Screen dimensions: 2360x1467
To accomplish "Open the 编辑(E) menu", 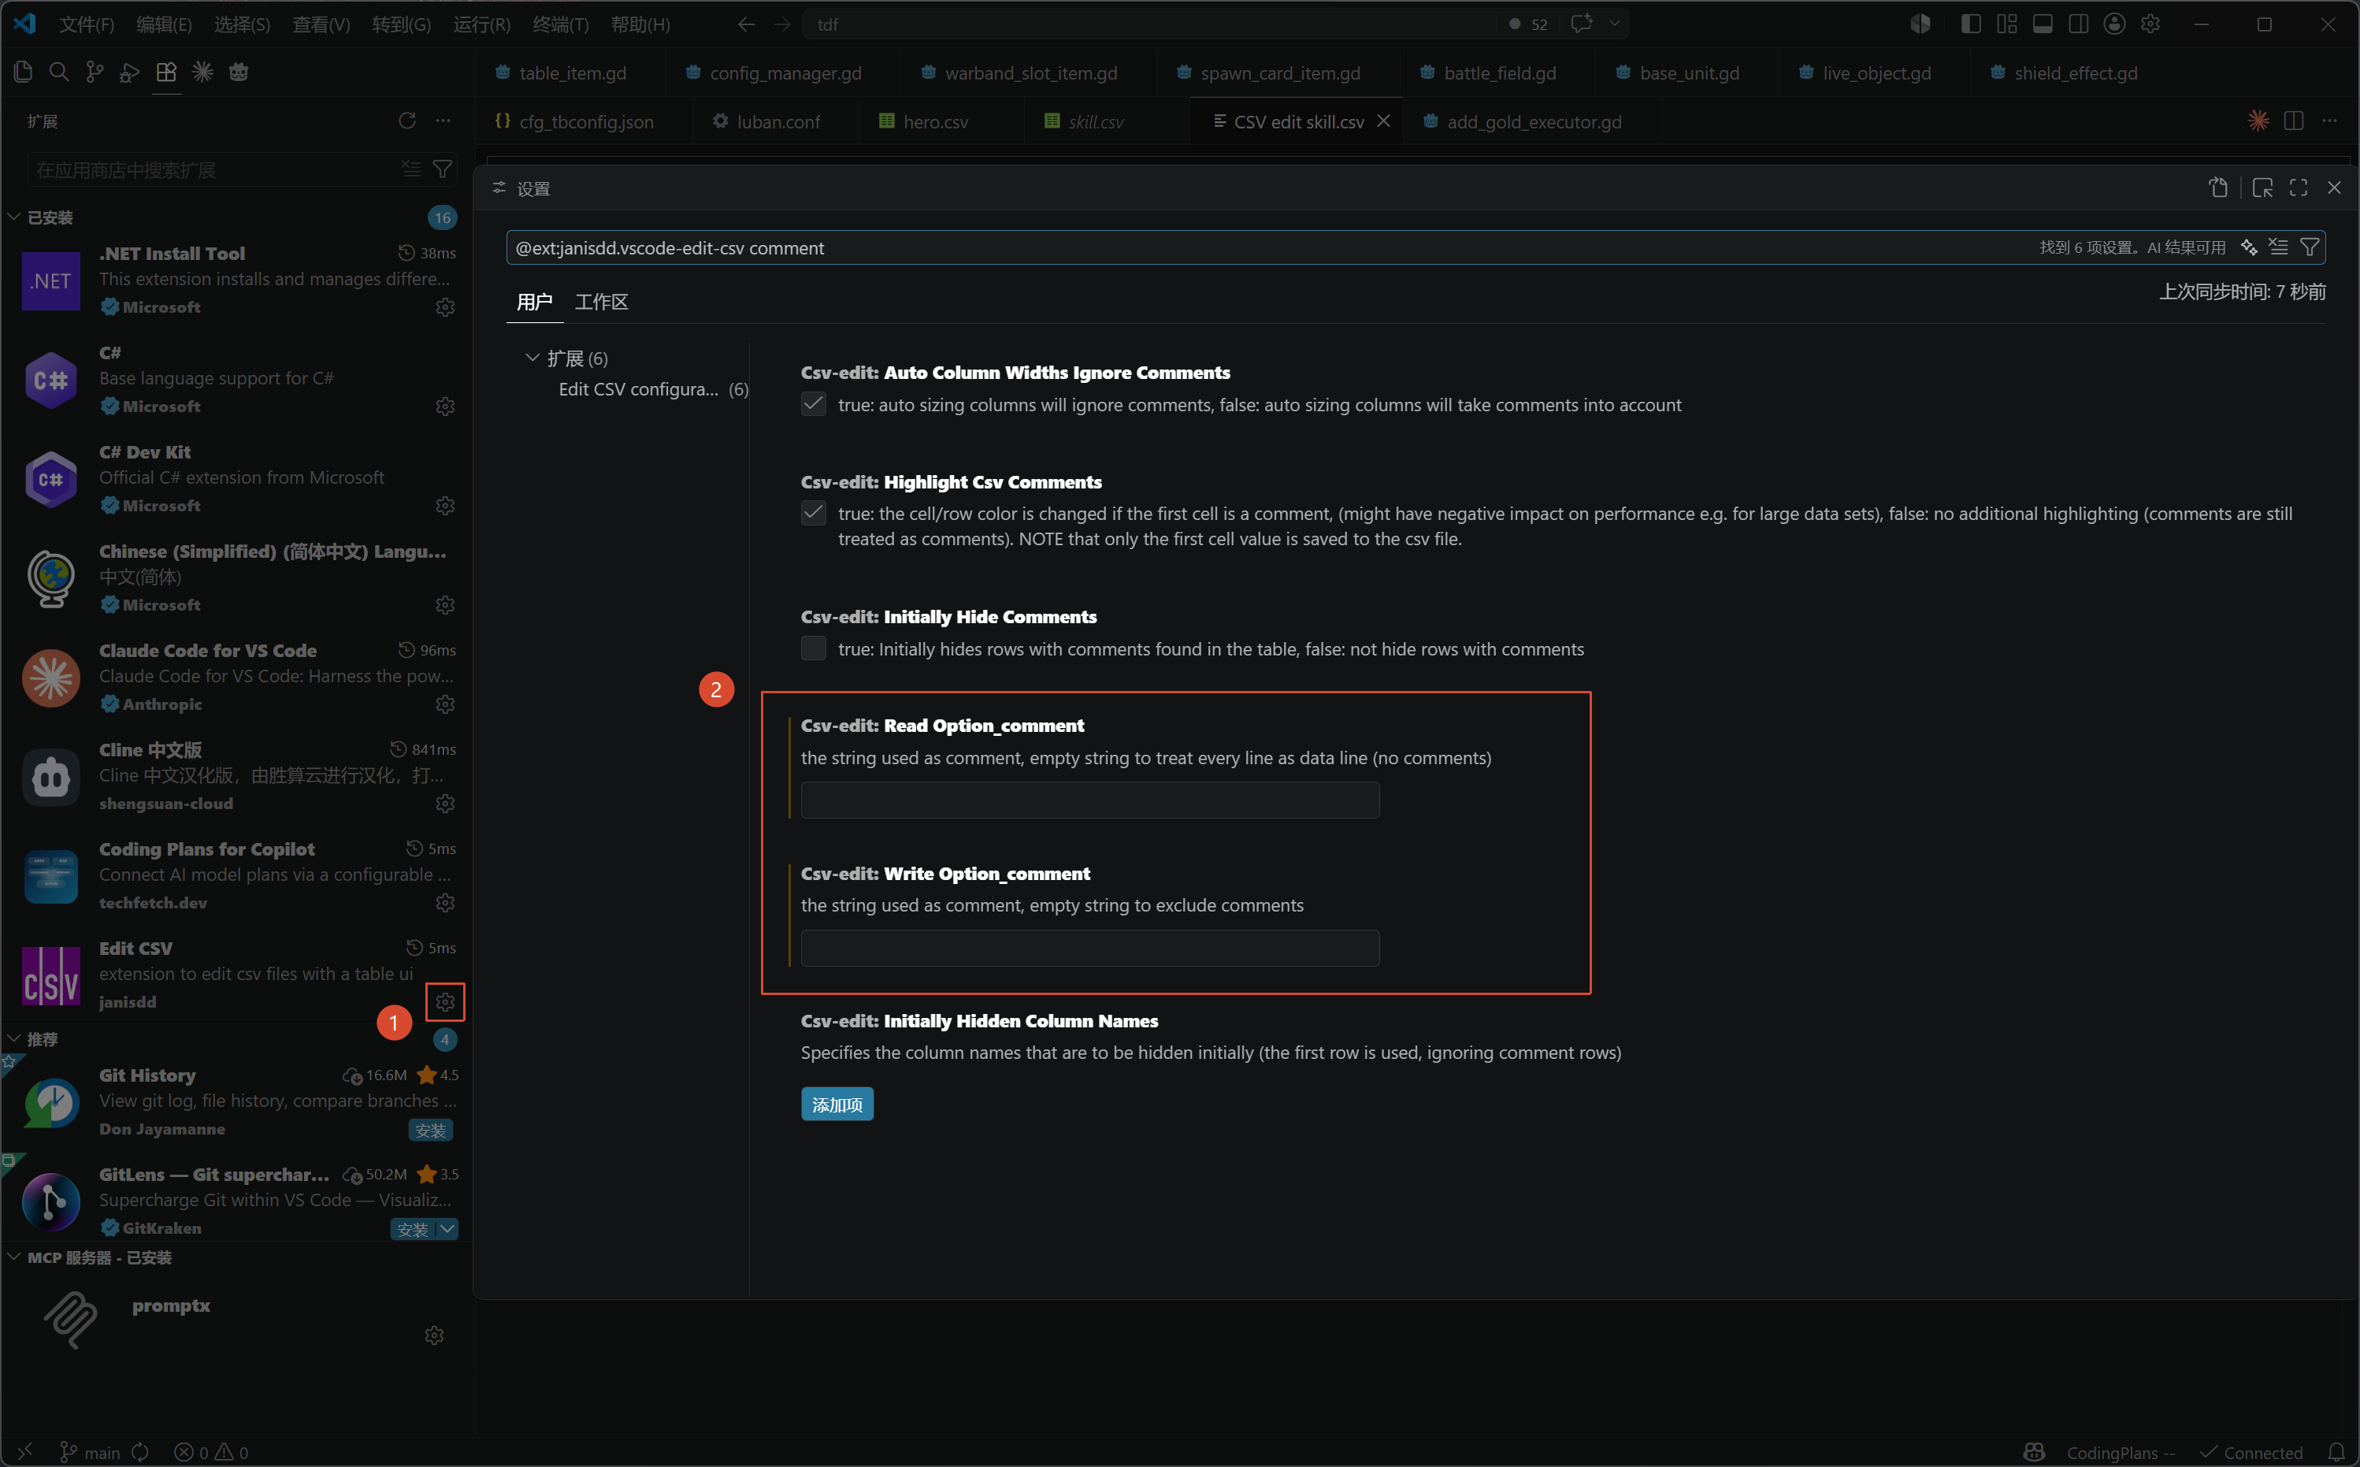I will pyautogui.click(x=164, y=24).
